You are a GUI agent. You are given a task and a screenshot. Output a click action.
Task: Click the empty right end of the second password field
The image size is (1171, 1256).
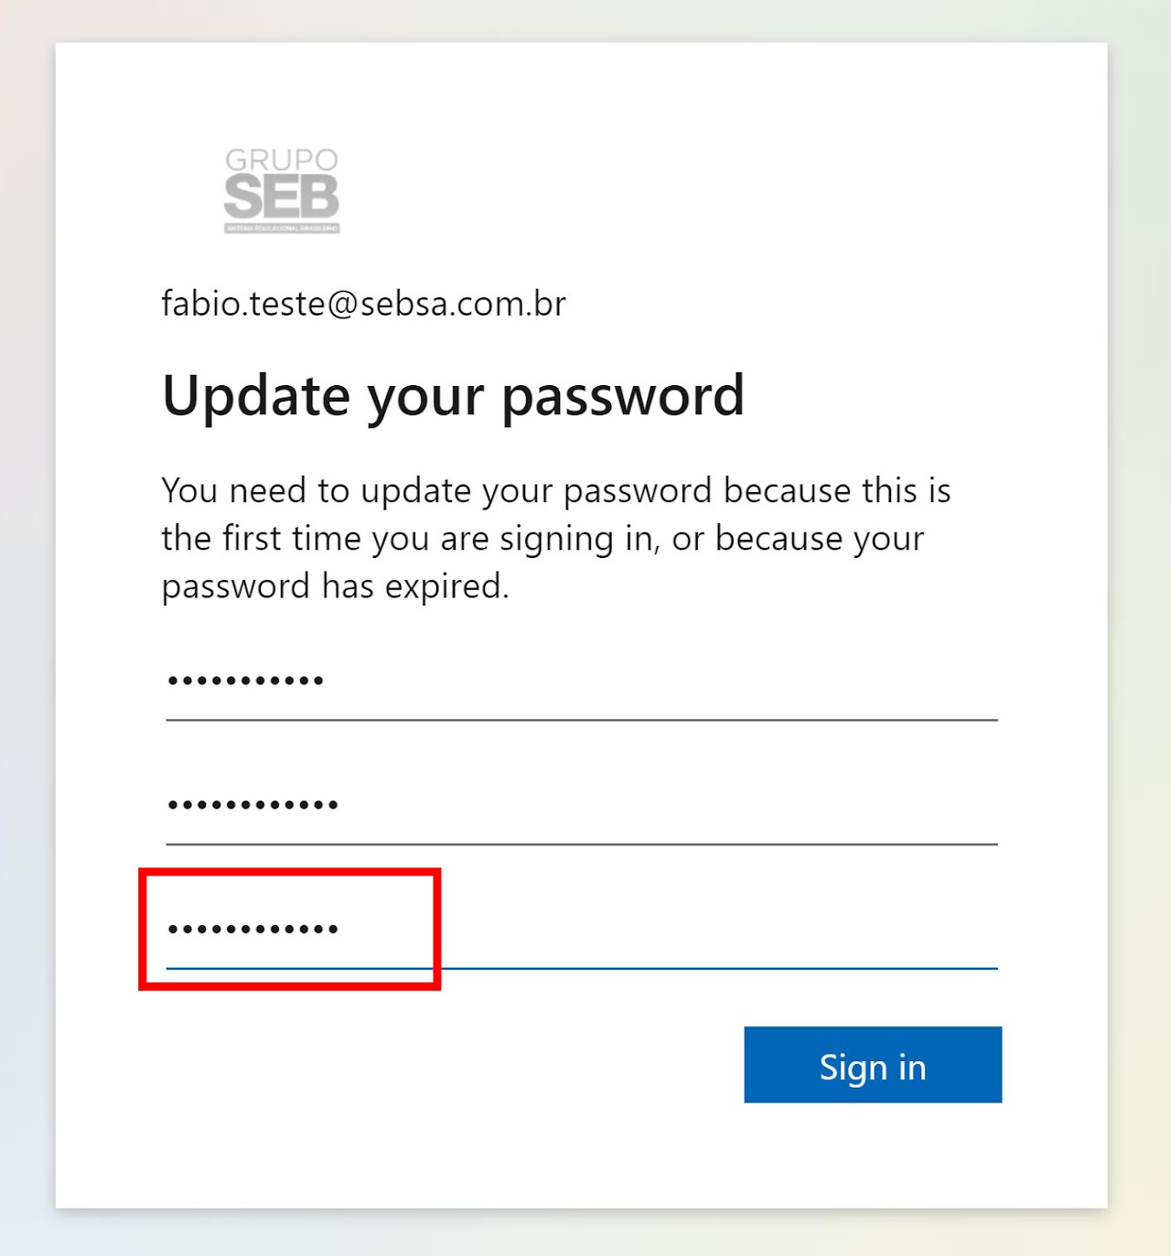(x=915, y=806)
